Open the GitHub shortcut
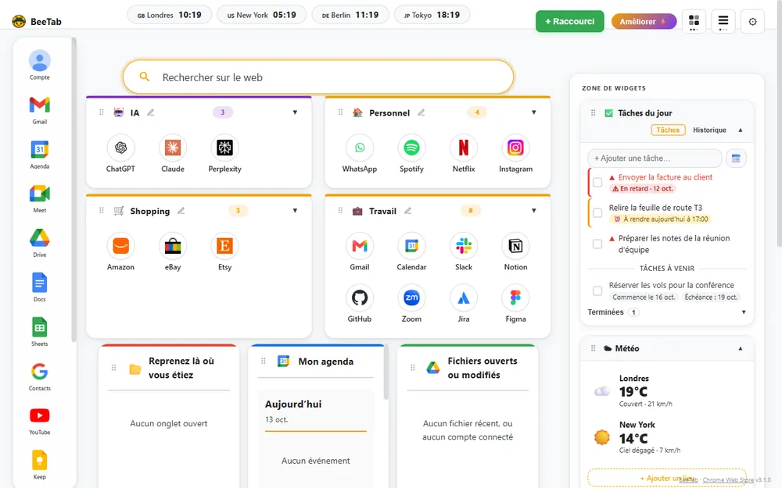Image resolution: width=782 pixels, height=488 pixels. [x=360, y=297]
